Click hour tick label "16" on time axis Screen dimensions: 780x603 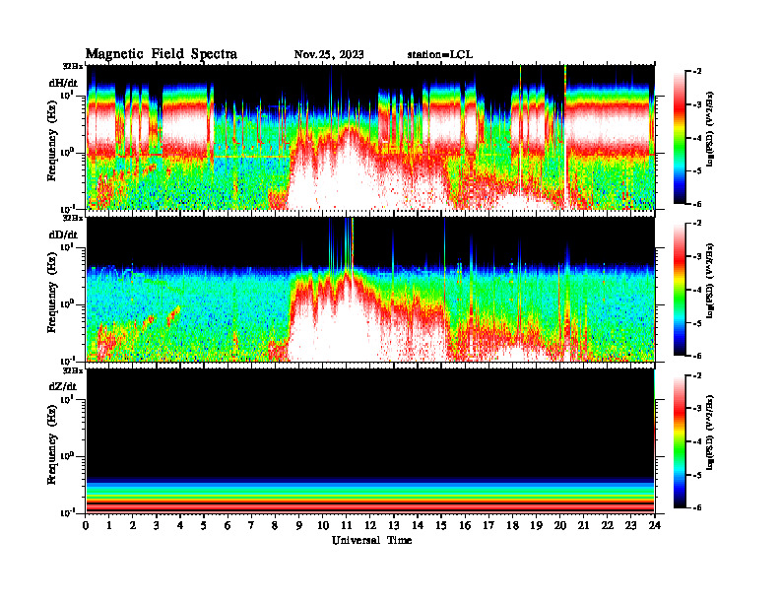[465, 525]
